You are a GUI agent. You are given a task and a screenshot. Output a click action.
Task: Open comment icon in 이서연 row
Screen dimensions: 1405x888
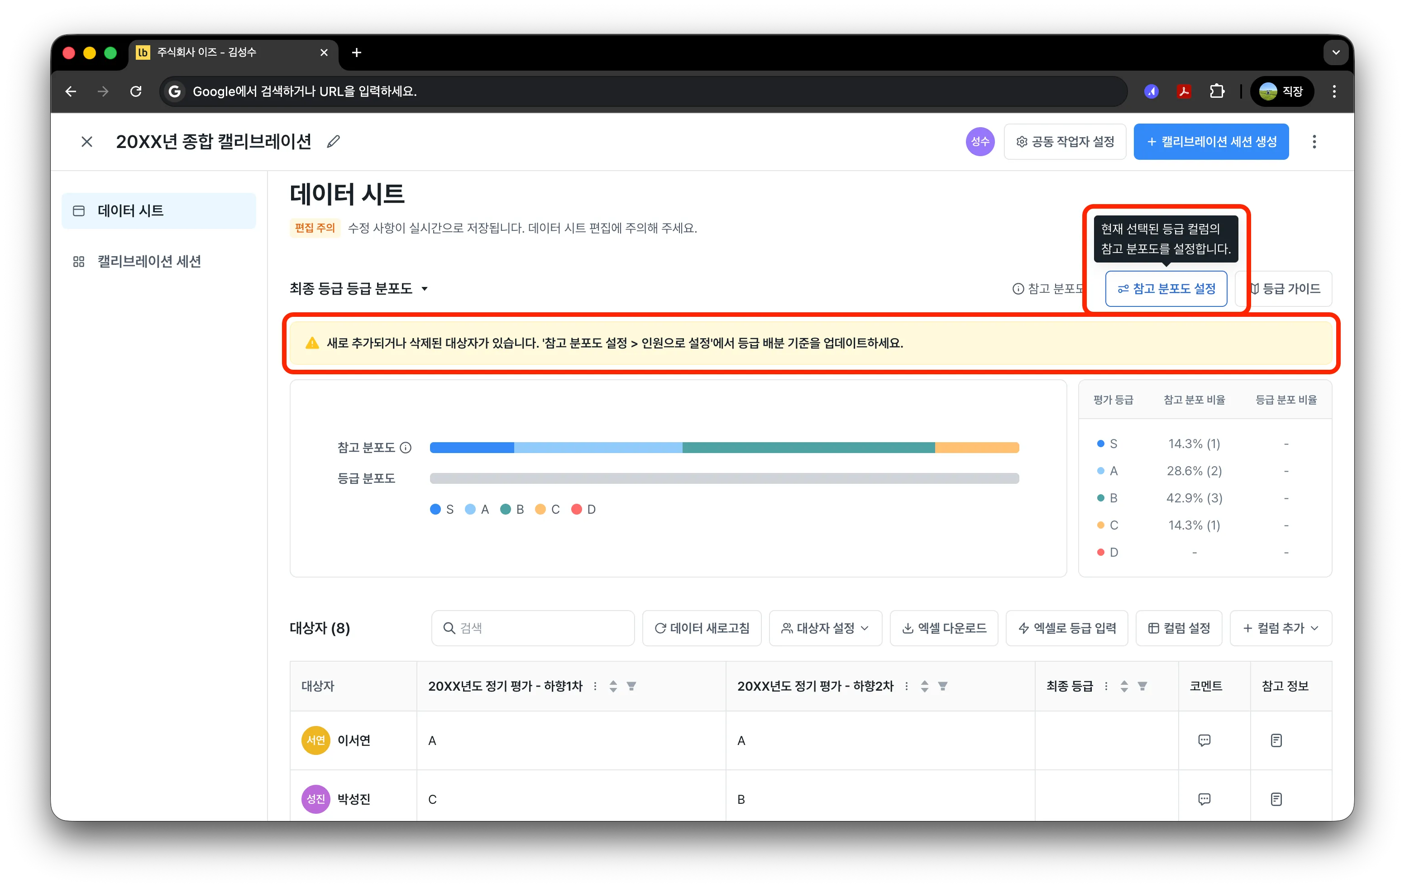1204,740
